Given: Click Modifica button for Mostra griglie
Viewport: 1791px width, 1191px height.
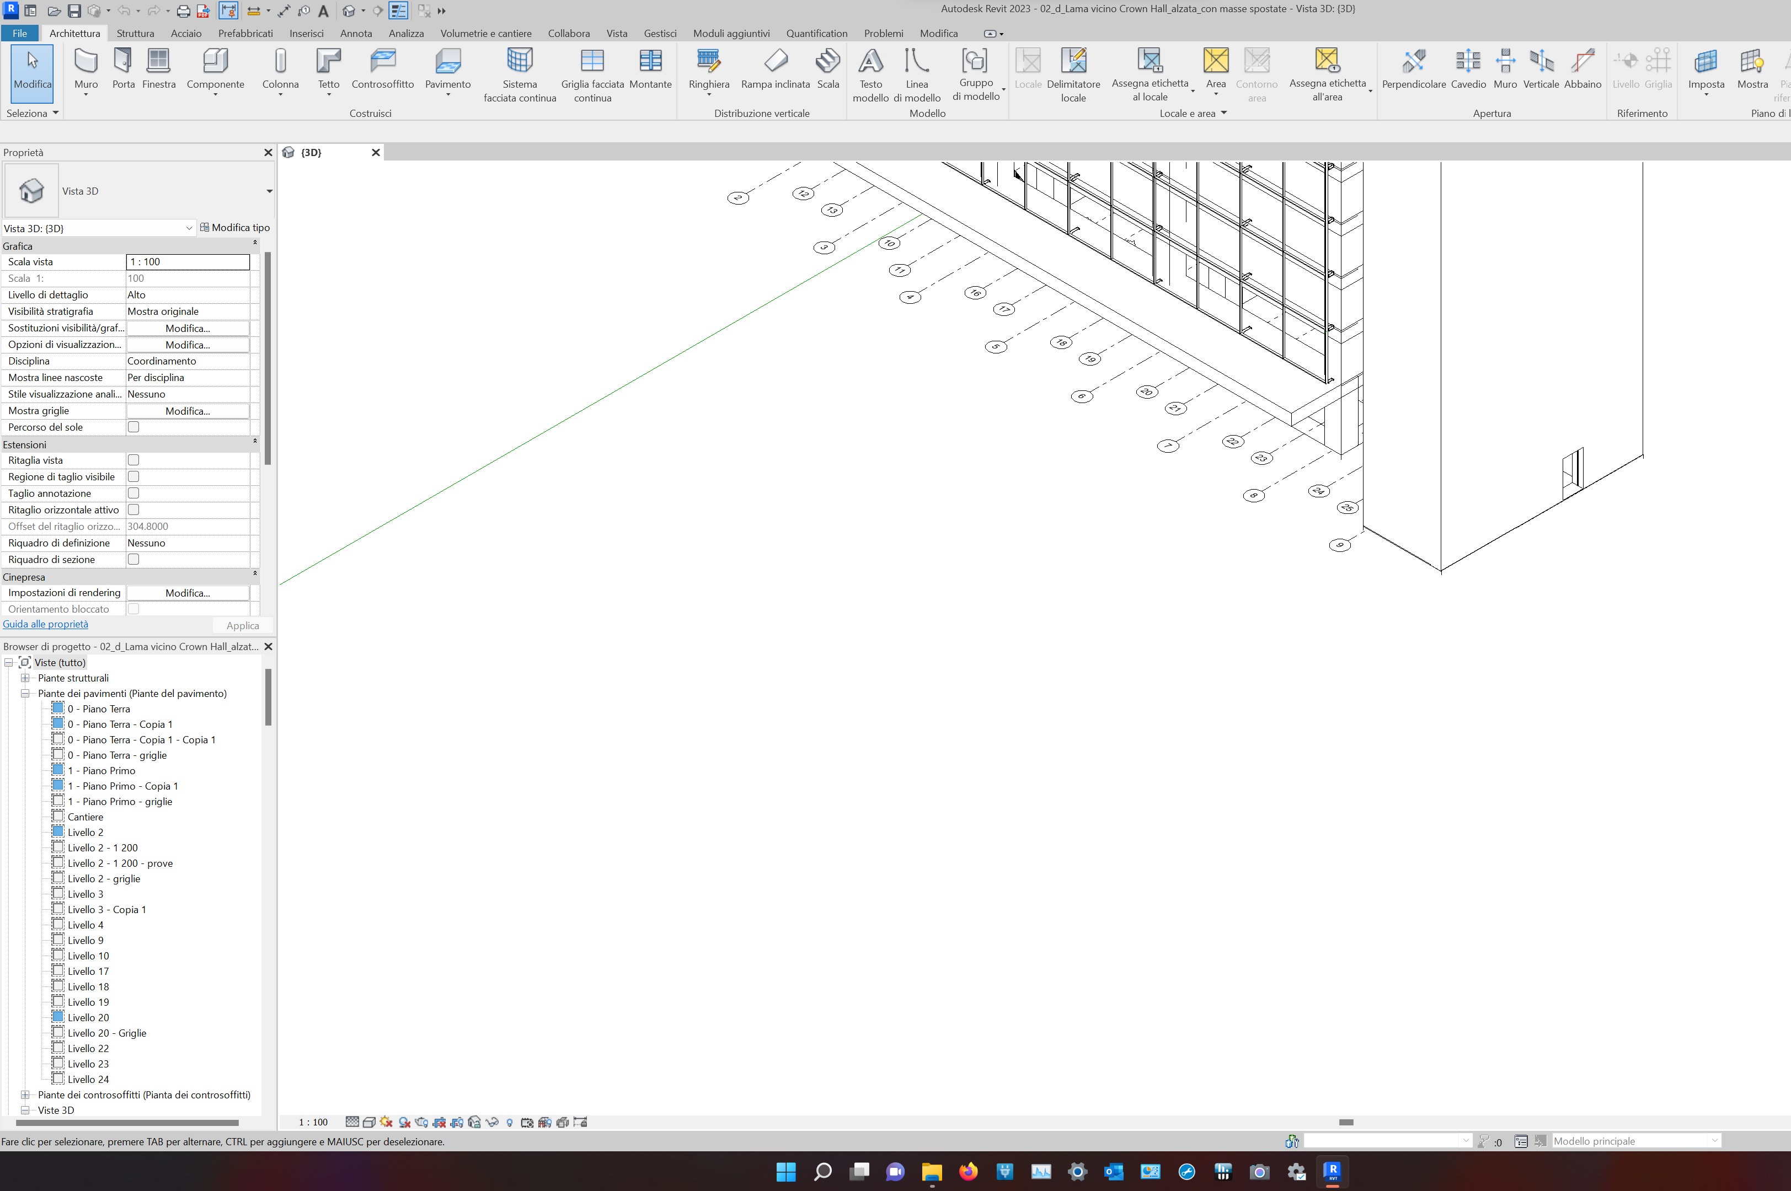Looking at the screenshot, I should pyautogui.click(x=188, y=411).
